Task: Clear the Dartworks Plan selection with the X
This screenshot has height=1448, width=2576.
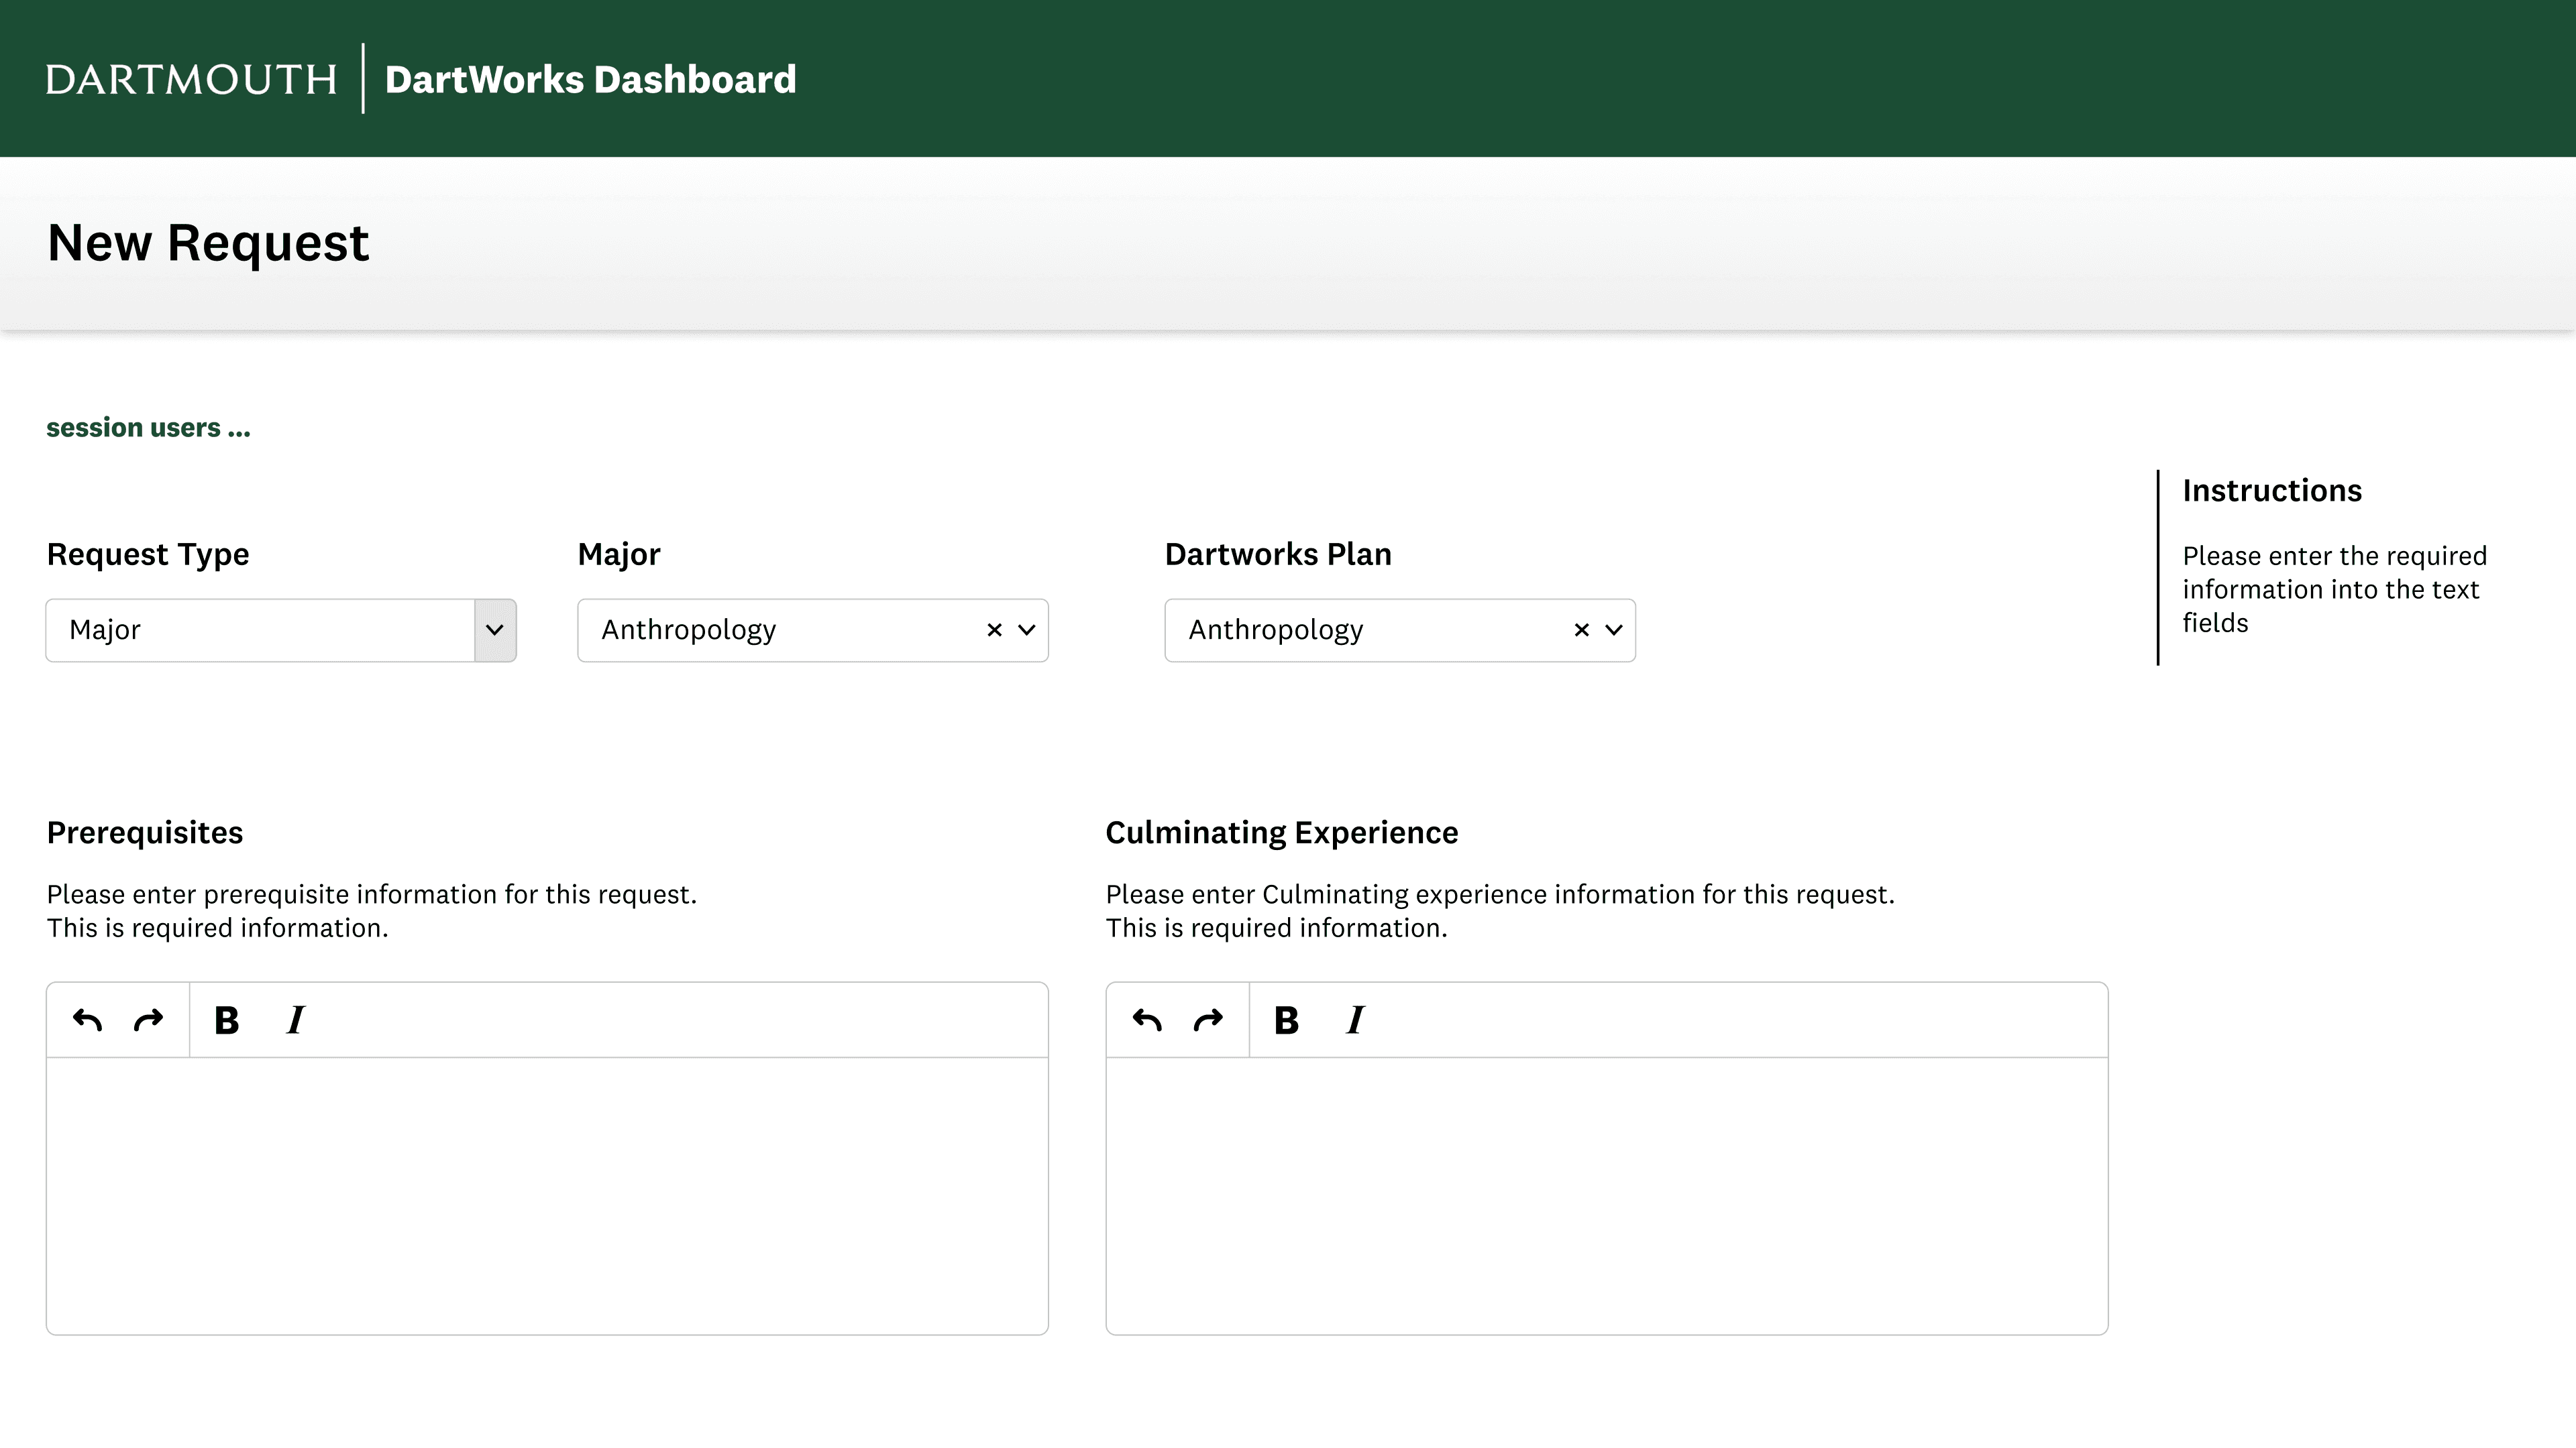Action: point(1581,629)
